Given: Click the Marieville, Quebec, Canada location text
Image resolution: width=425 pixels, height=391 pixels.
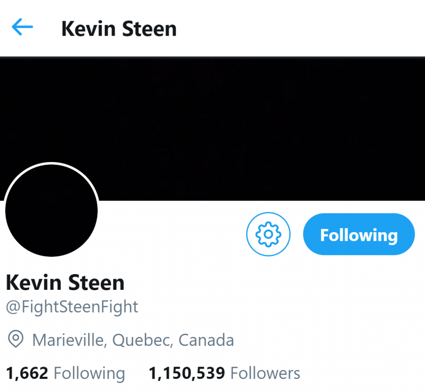Looking at the screenshot, I should point(133,340).
